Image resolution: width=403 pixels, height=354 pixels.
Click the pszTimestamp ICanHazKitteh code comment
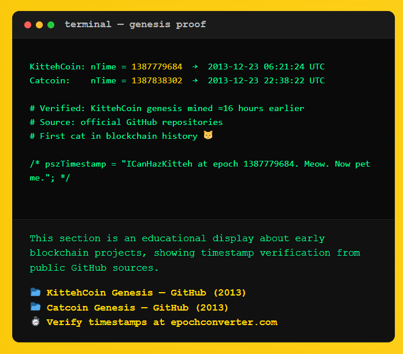199,171
